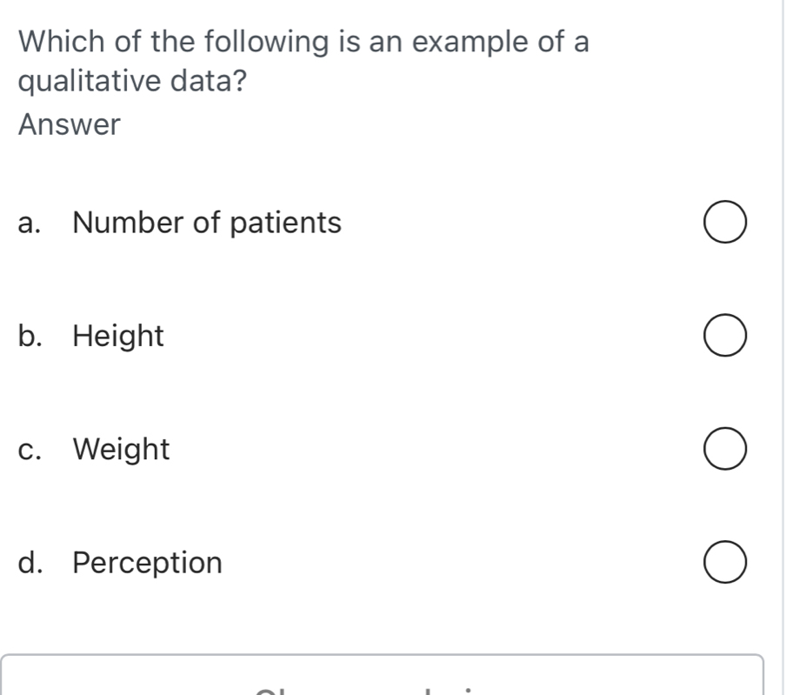Select the radio button for Height
Screen dimensions: 786x695
(x=723, y=338)
